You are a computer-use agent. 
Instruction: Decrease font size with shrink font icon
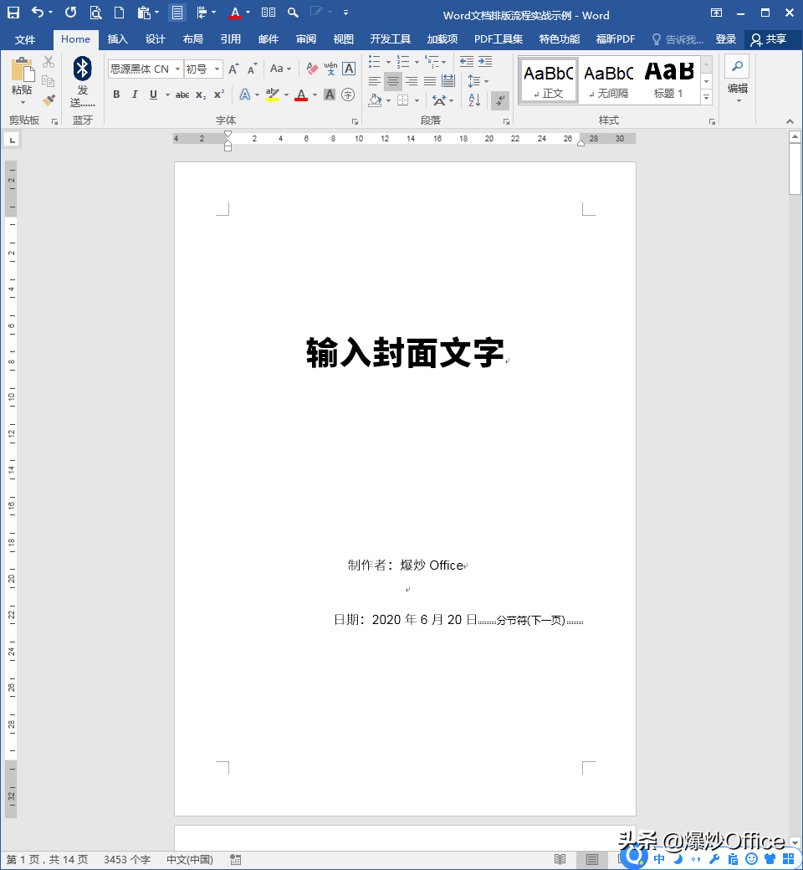253,69
